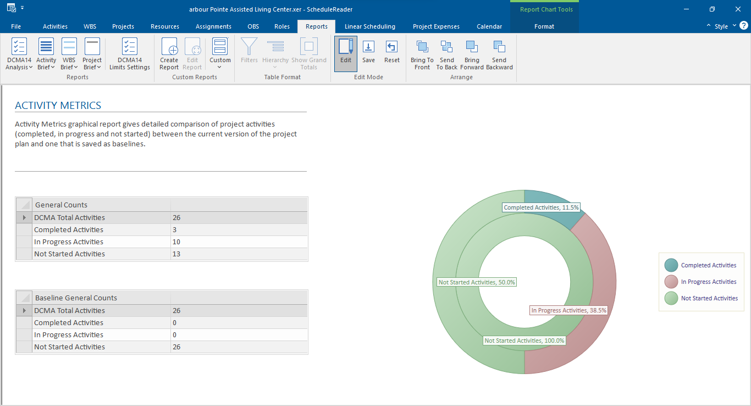Select the Completed Activities legend color swatch
The height and width of the screenshot is (406, 751).
pyautogui.click(x=671, y=265)
